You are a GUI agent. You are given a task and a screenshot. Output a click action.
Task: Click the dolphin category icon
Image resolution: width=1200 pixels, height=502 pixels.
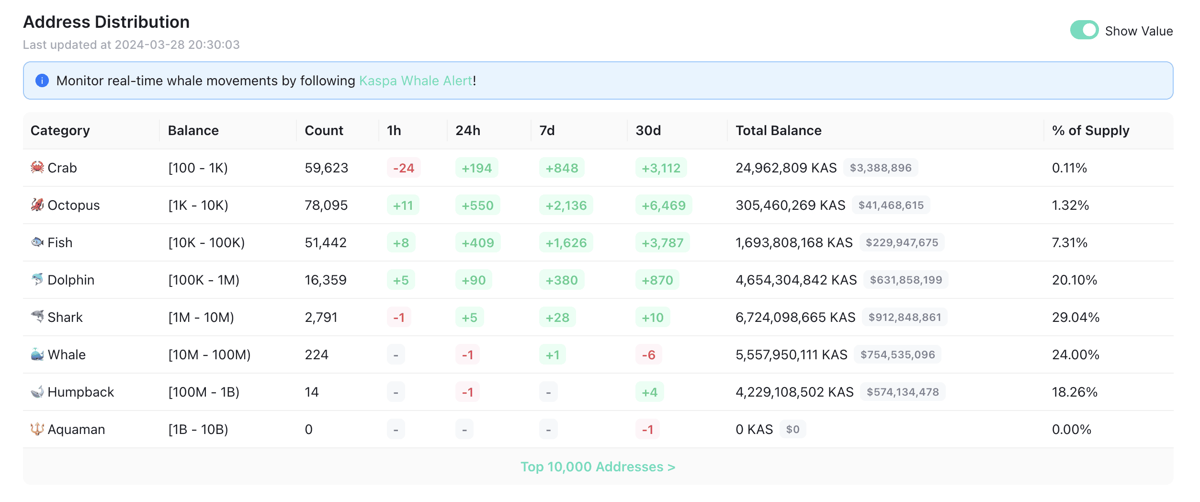pyautogui.click(x=37, y=280)
